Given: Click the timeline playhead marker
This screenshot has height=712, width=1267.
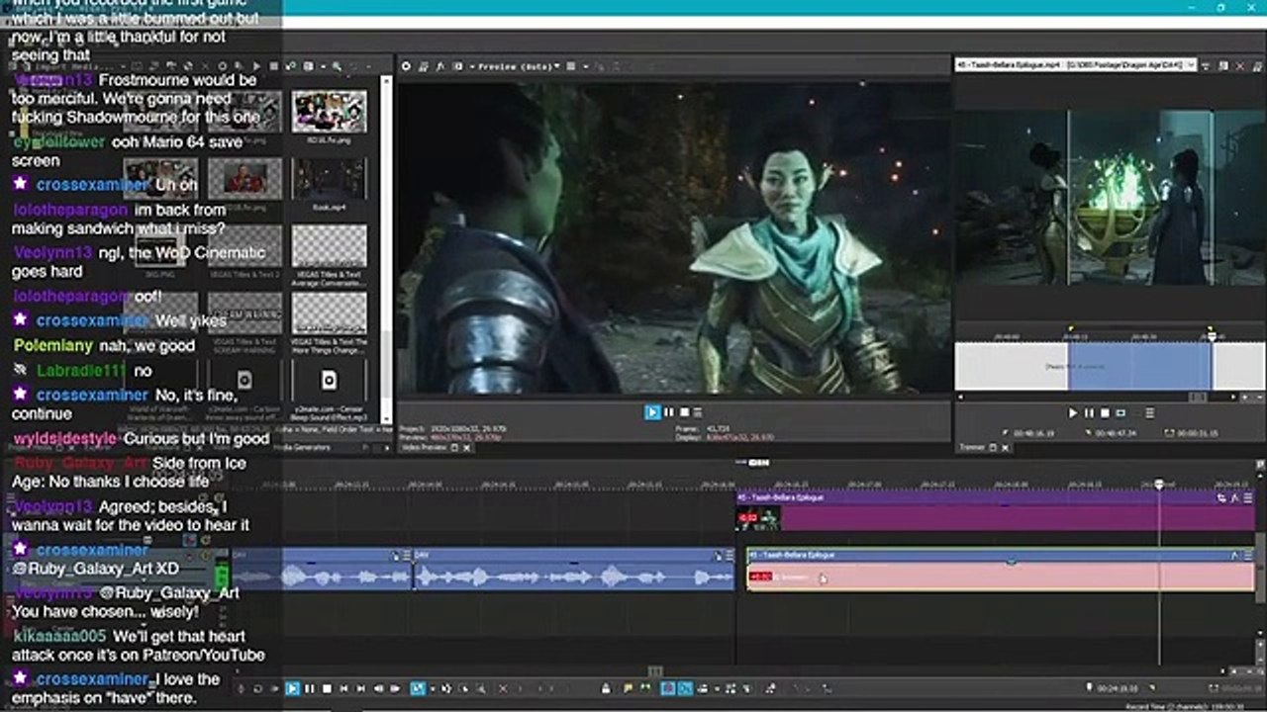Looking at the screenshot, I should point(1159,485).
